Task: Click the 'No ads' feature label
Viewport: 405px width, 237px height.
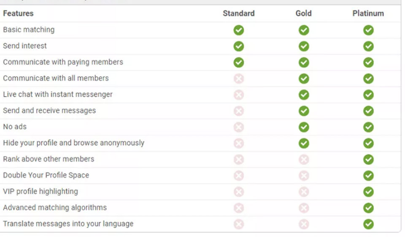Action: (x=15, y=127)
